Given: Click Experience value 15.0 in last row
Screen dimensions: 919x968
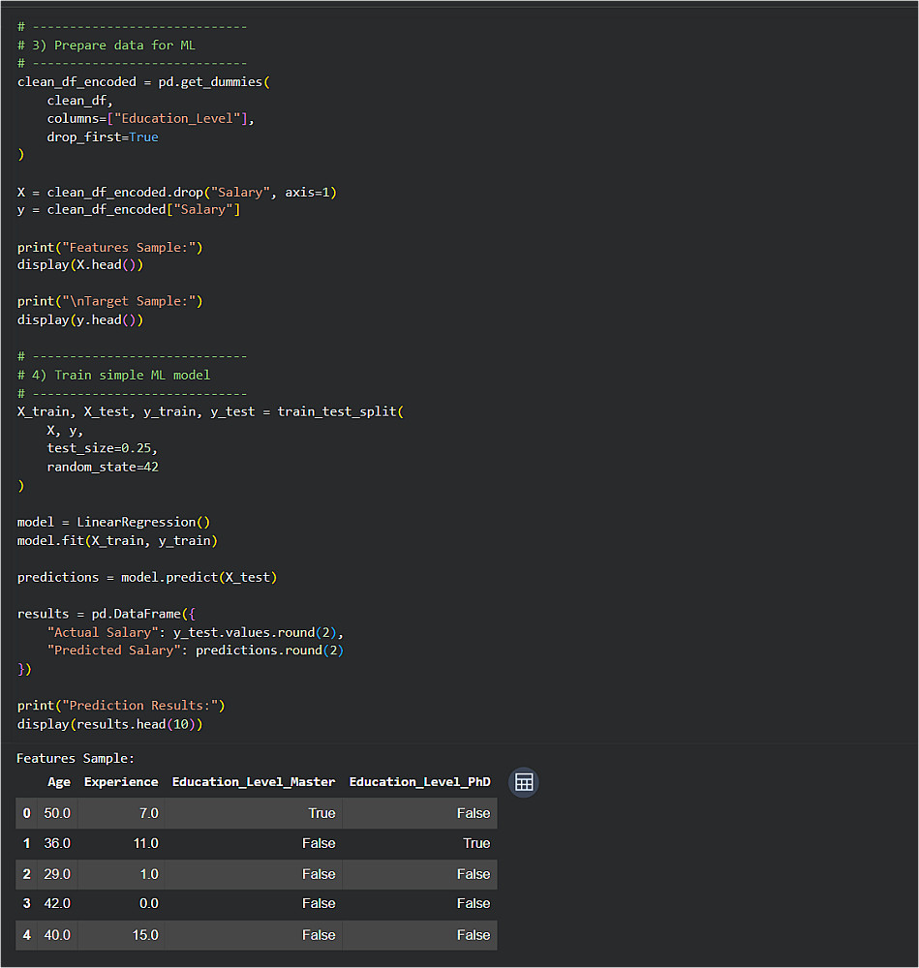Looking at the screenshot, I should (x=145, y=935).
